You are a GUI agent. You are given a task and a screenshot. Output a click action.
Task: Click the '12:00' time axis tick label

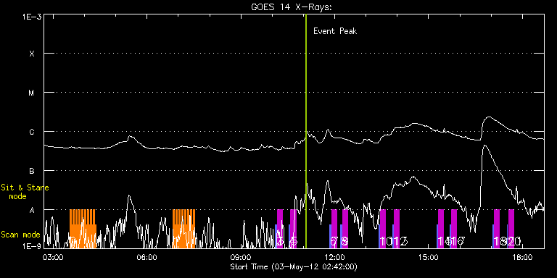335,257
